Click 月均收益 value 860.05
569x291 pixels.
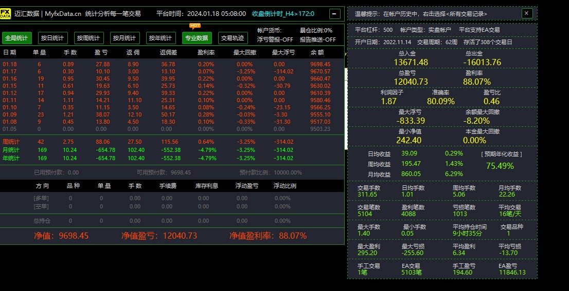411,174
